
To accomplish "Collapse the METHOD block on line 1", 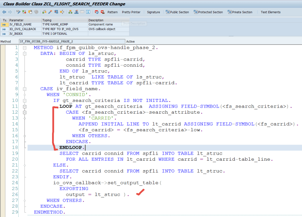I will click(x=24, y=48).
